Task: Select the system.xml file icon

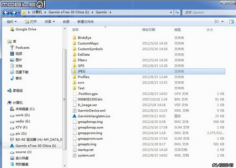Action: (74, 155)
